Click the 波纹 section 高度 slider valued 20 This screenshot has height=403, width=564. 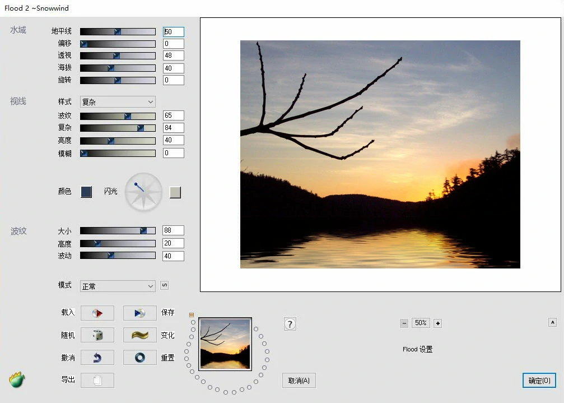pyautogui.click(x=118, y=244)
